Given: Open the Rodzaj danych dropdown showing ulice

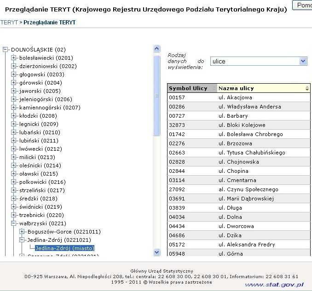Looking at the screenshot, I should coord(259,61).
